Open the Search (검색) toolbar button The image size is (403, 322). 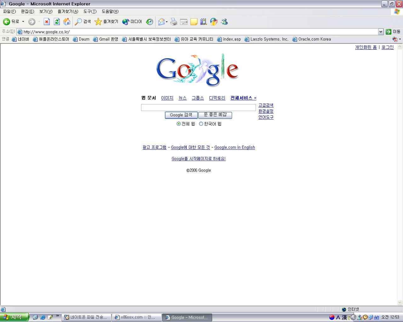[x=83, y=22]
